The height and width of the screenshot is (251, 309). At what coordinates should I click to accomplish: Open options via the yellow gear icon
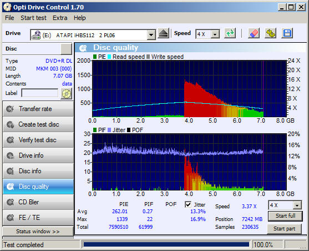click(271, 33)
